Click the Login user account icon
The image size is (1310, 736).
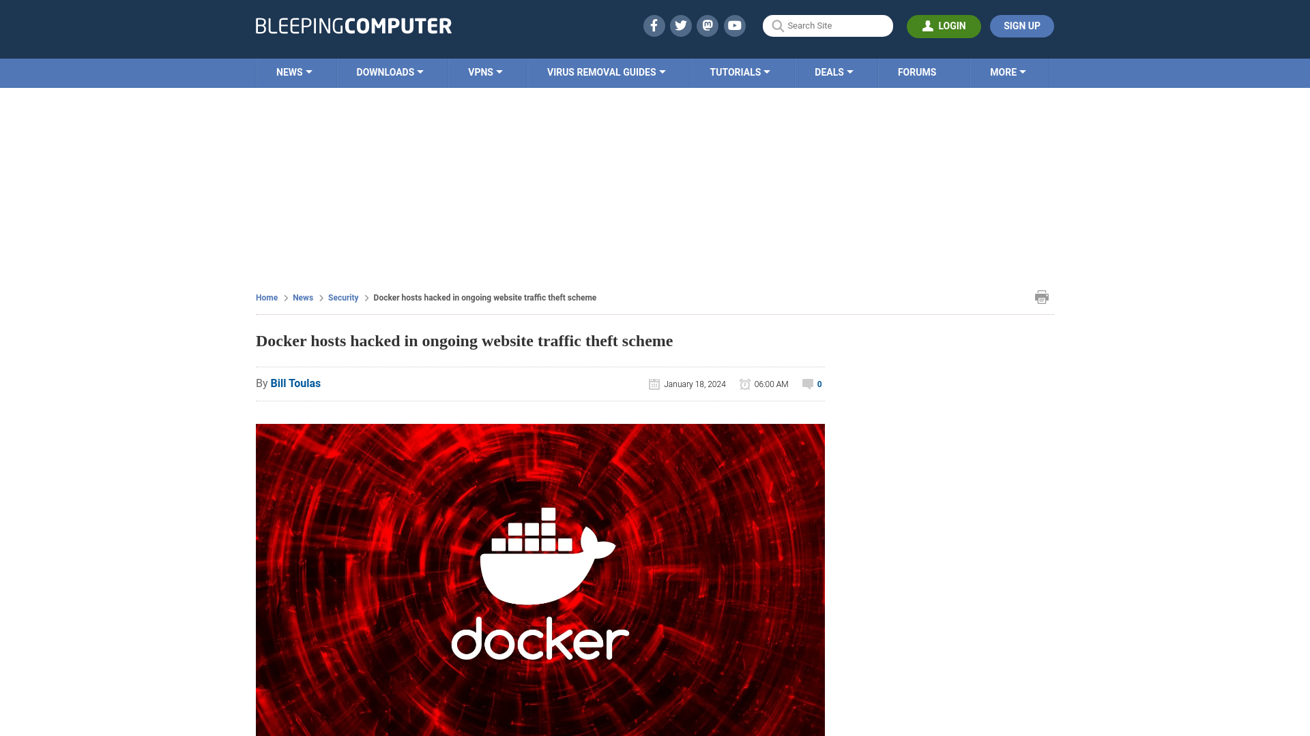click(x=927, y=25)
